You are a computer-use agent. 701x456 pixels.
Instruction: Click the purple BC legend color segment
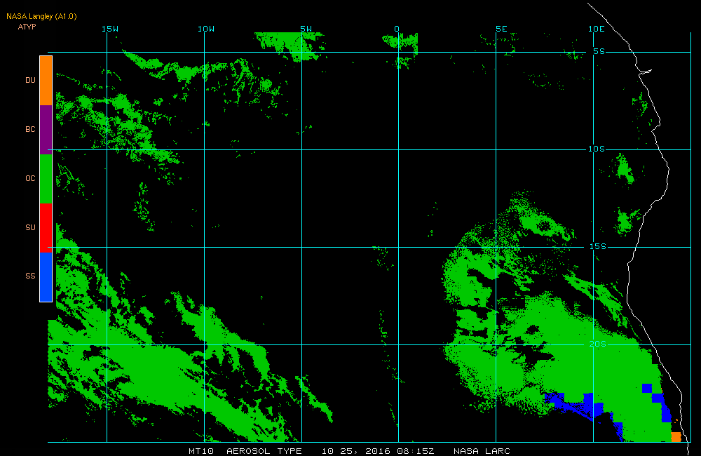point(46,130)
